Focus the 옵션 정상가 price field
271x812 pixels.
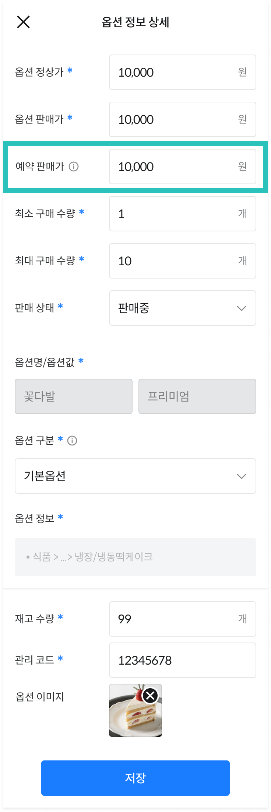(x=183, y=72)
